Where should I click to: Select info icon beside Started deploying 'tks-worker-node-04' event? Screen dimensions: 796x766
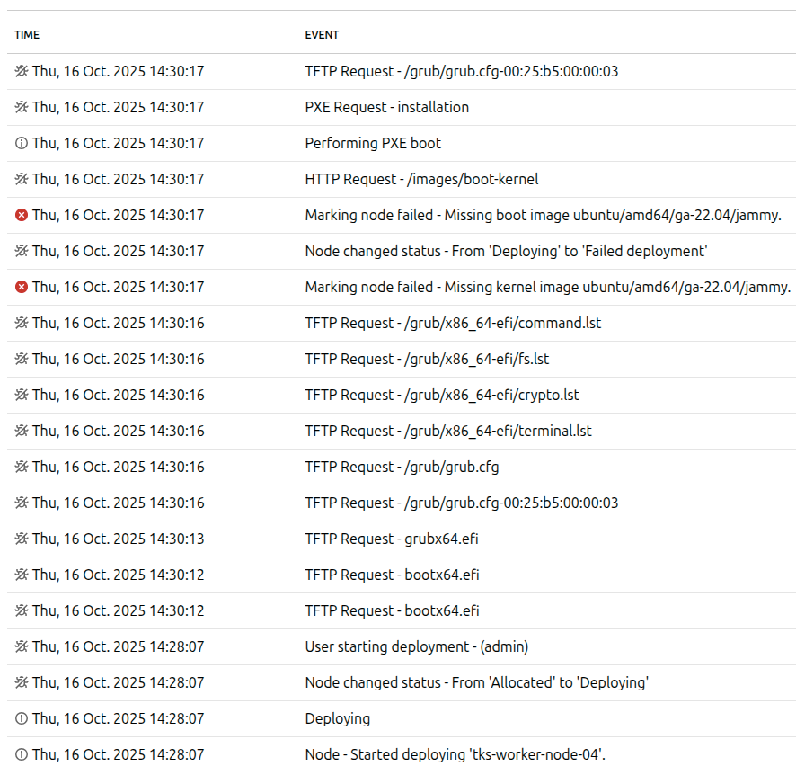[22, 754]
